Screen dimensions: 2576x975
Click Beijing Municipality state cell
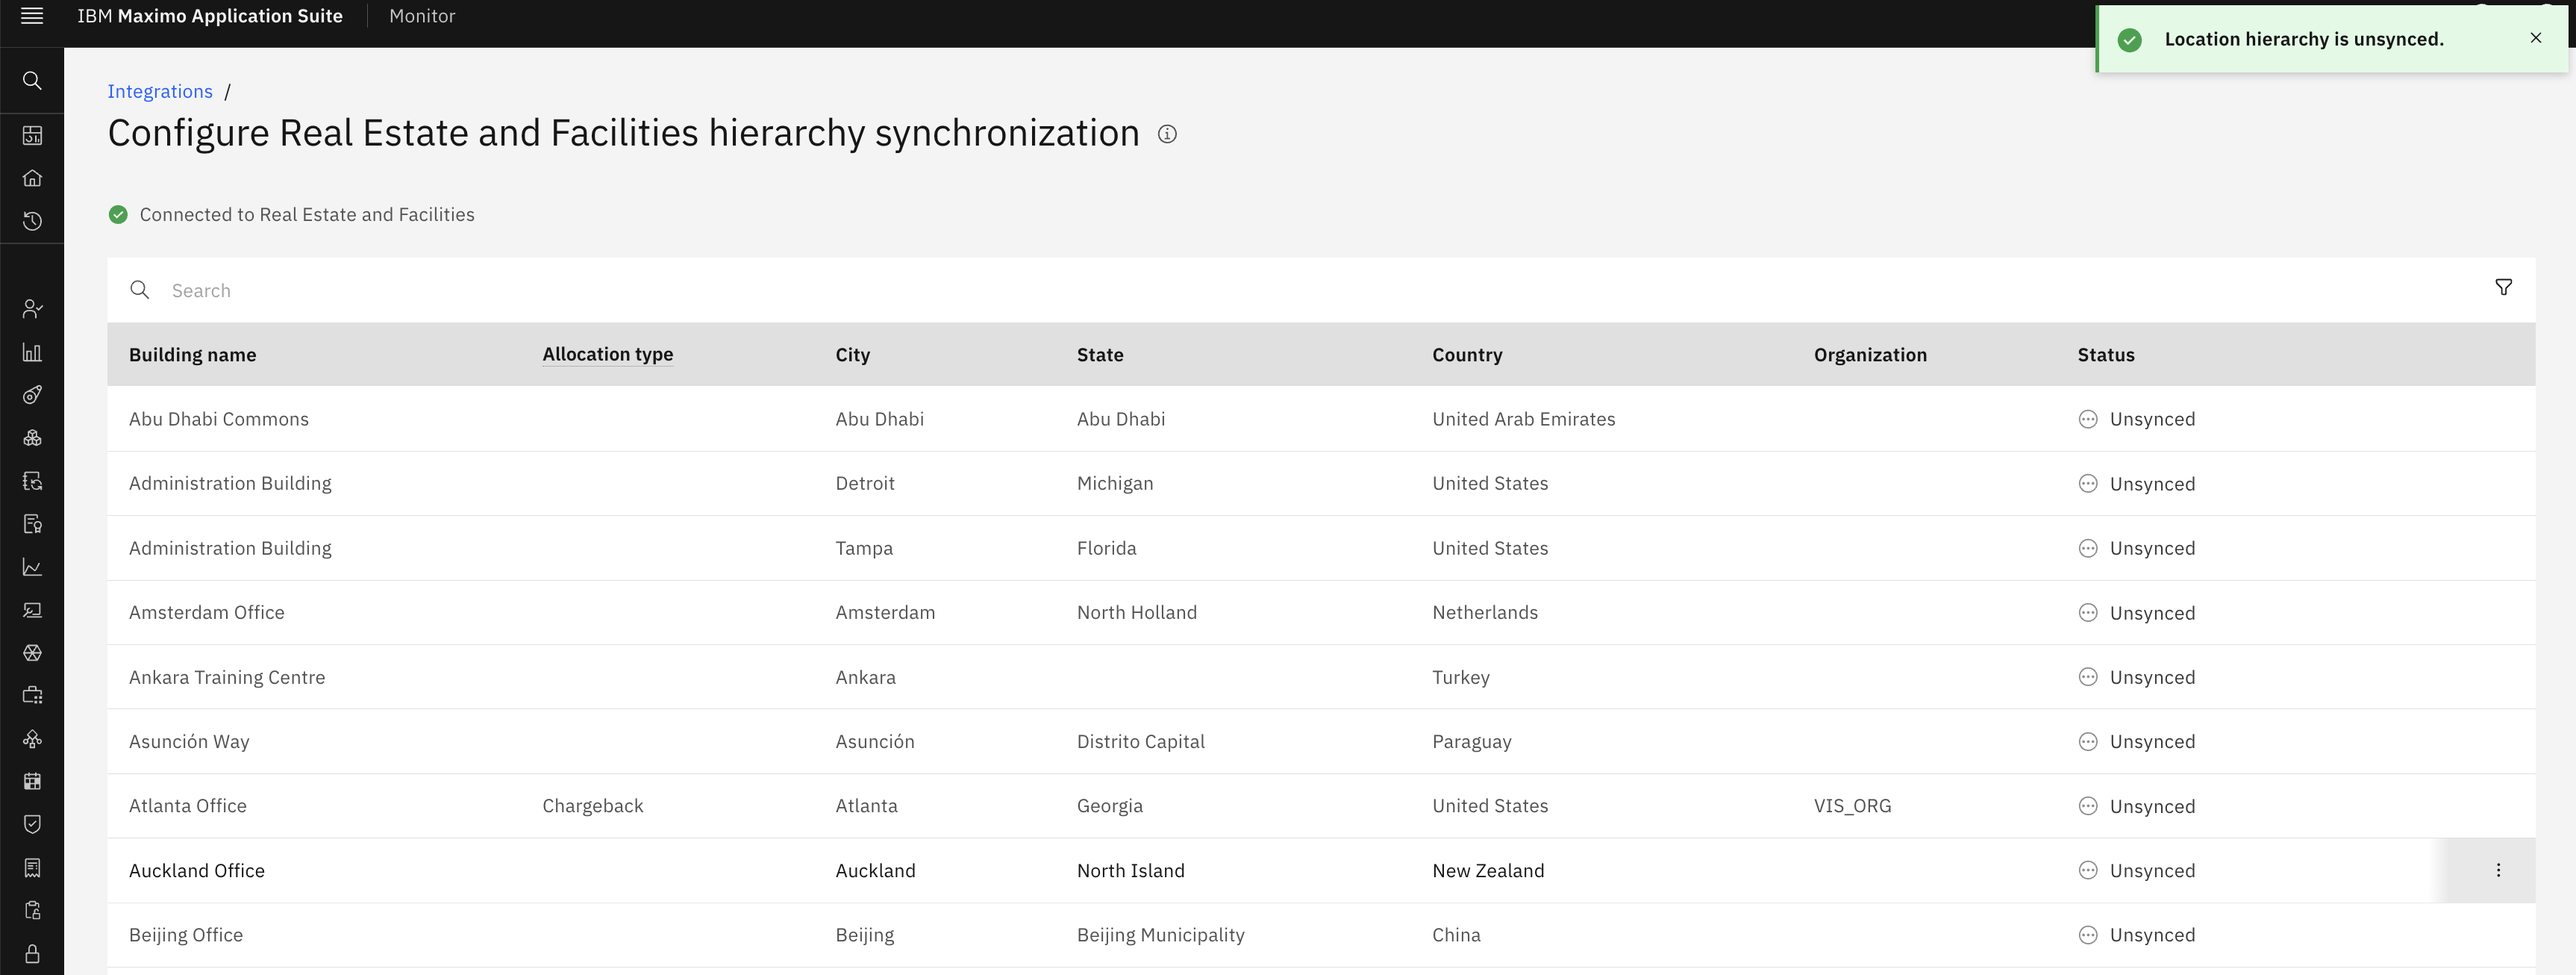click(1160, 935)
